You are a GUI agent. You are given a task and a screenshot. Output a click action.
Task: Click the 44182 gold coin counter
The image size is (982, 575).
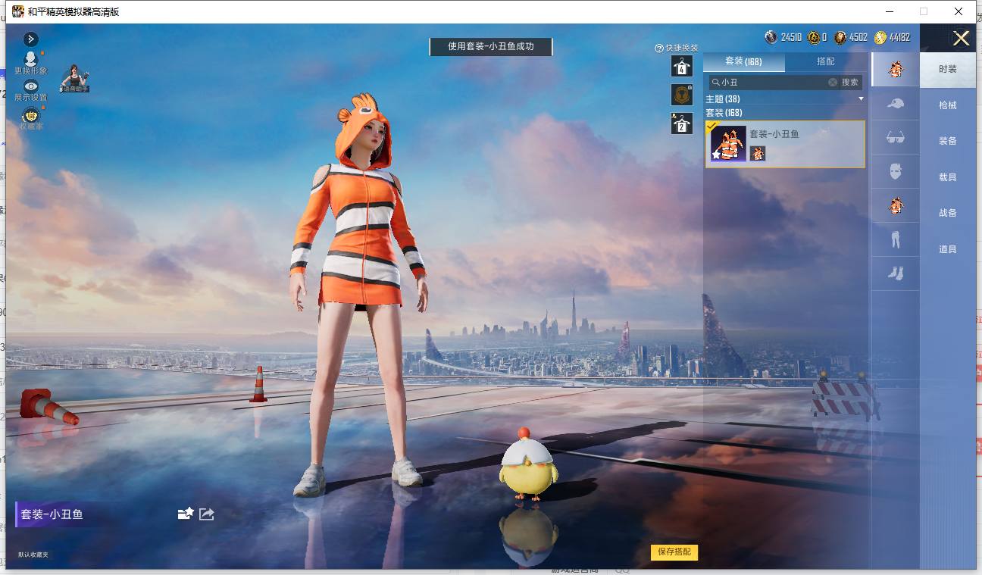(892, 37)
